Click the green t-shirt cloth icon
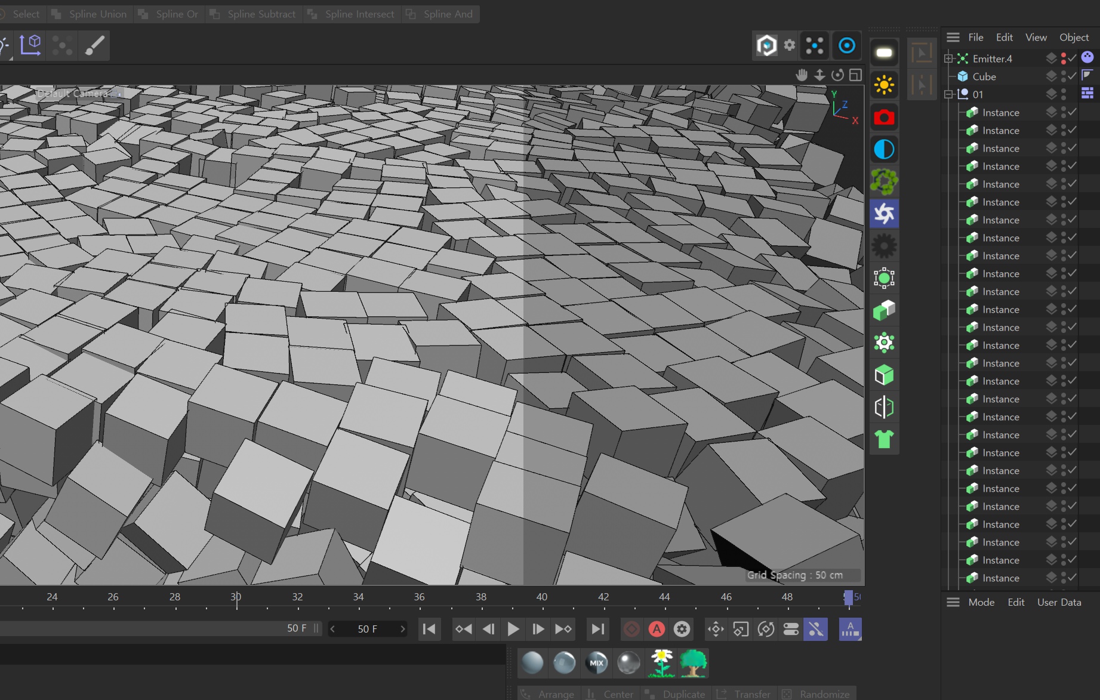1100x700 pixels. [884, 439]
